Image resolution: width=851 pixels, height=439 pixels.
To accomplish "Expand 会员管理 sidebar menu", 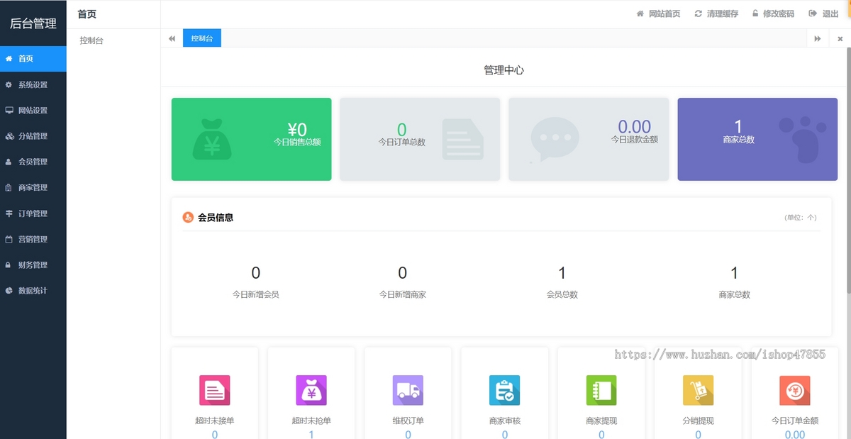I will 33,162.
